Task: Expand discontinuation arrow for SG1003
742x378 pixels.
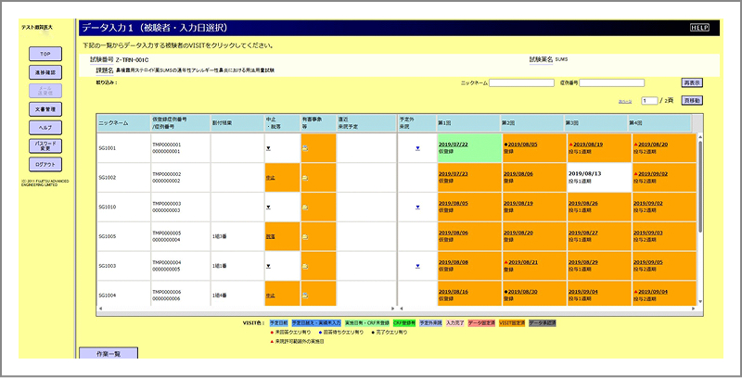Action: 268,267
